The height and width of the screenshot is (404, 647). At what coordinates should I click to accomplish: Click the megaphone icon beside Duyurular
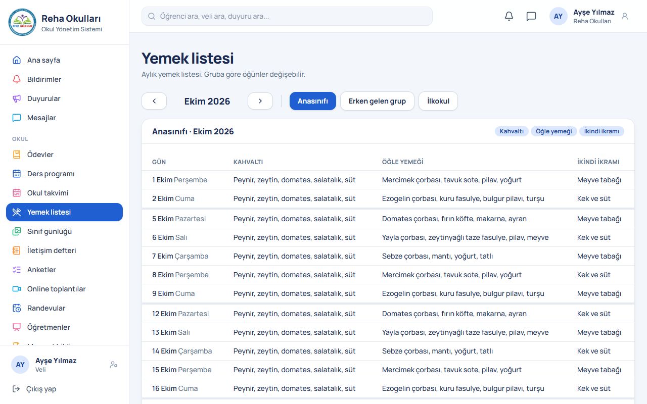pos(17,98)
